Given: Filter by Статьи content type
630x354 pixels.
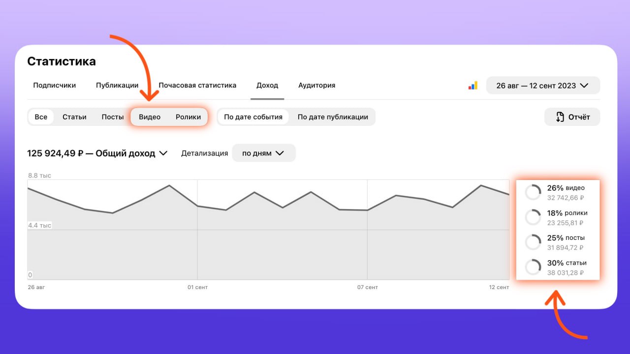Looking at the screenshot, I should click(x=74, y=117).
